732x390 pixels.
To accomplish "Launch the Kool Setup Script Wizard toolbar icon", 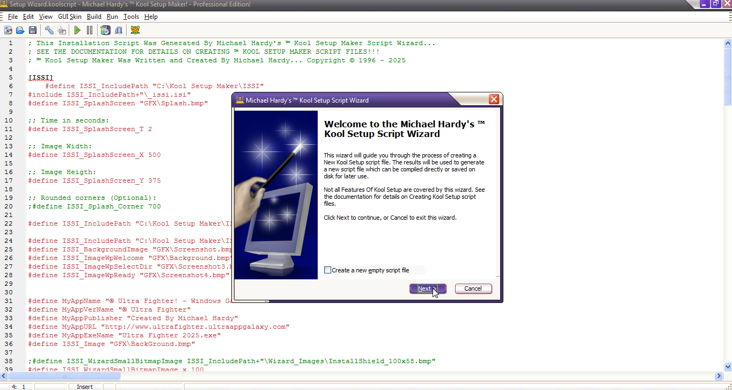I will (8, 30).
